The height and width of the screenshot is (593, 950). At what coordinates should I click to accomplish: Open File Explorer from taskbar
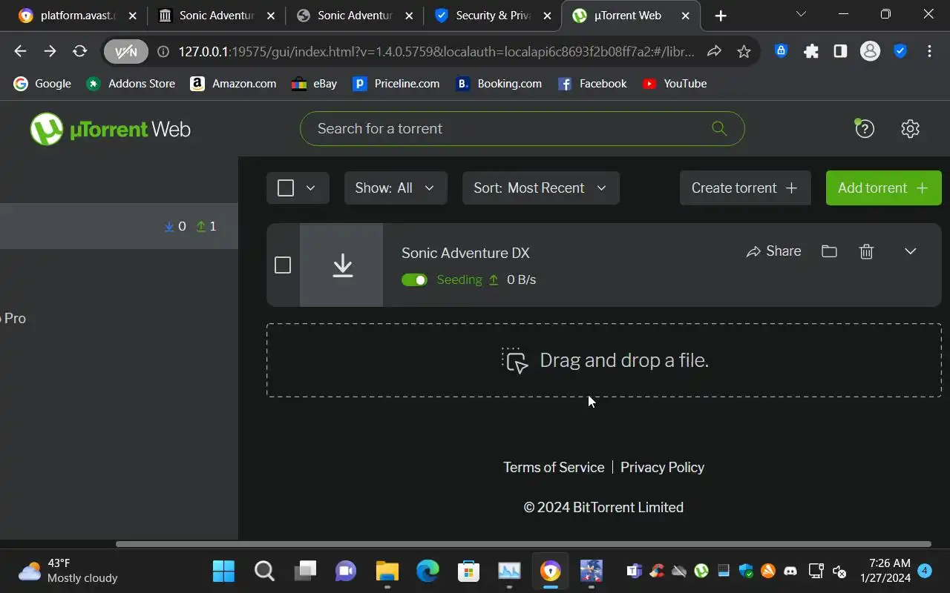(387, 571)
